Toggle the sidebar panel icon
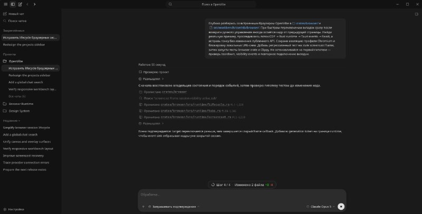Screen dimensions: 422x214 [x=13, y=4]
